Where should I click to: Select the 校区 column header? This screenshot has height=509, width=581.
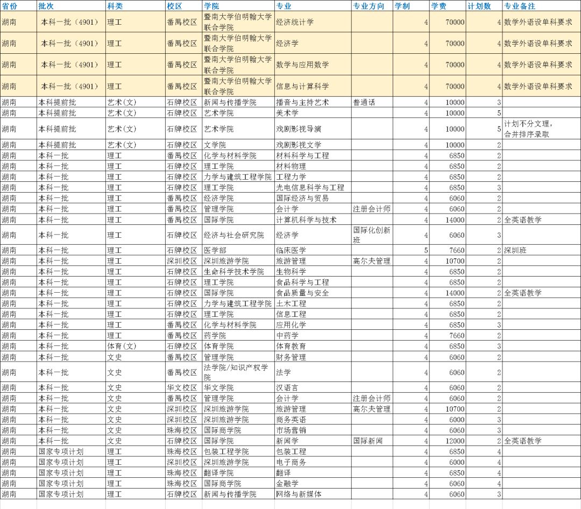[183, 6]
